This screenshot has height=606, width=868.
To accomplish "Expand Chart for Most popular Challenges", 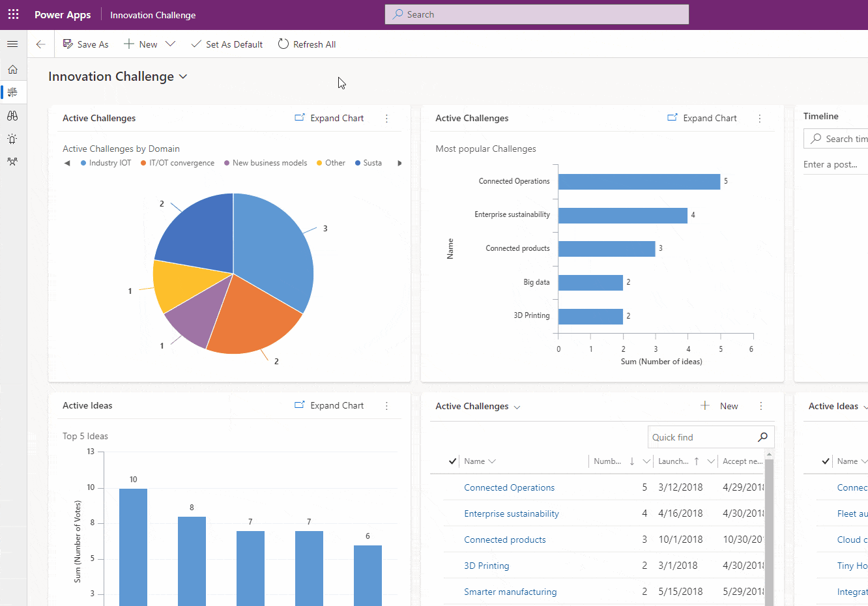I will [x=702, y=119].
